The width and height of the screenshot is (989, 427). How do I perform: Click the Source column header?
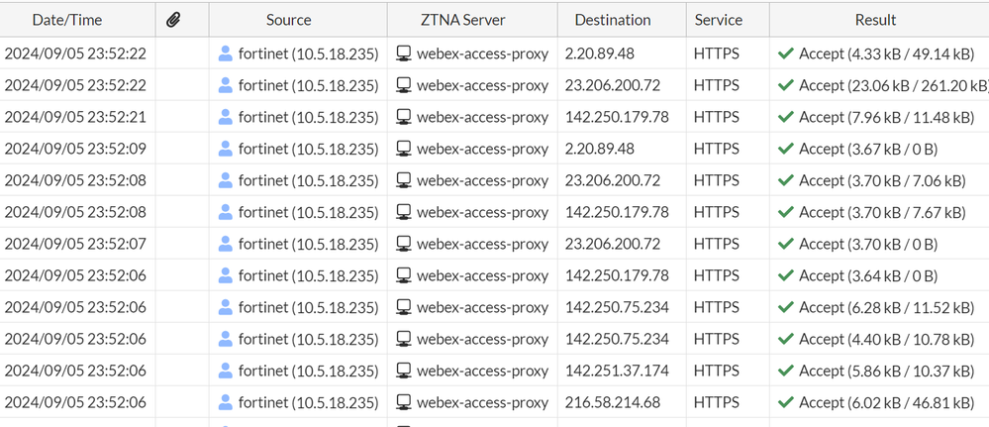point(288,20)
